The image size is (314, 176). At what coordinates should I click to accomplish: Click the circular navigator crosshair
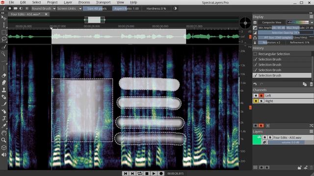(245, 23)
